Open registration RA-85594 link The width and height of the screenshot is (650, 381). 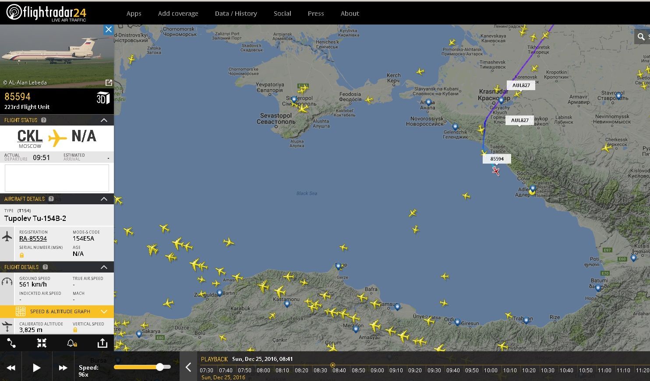tap(33, 238)
